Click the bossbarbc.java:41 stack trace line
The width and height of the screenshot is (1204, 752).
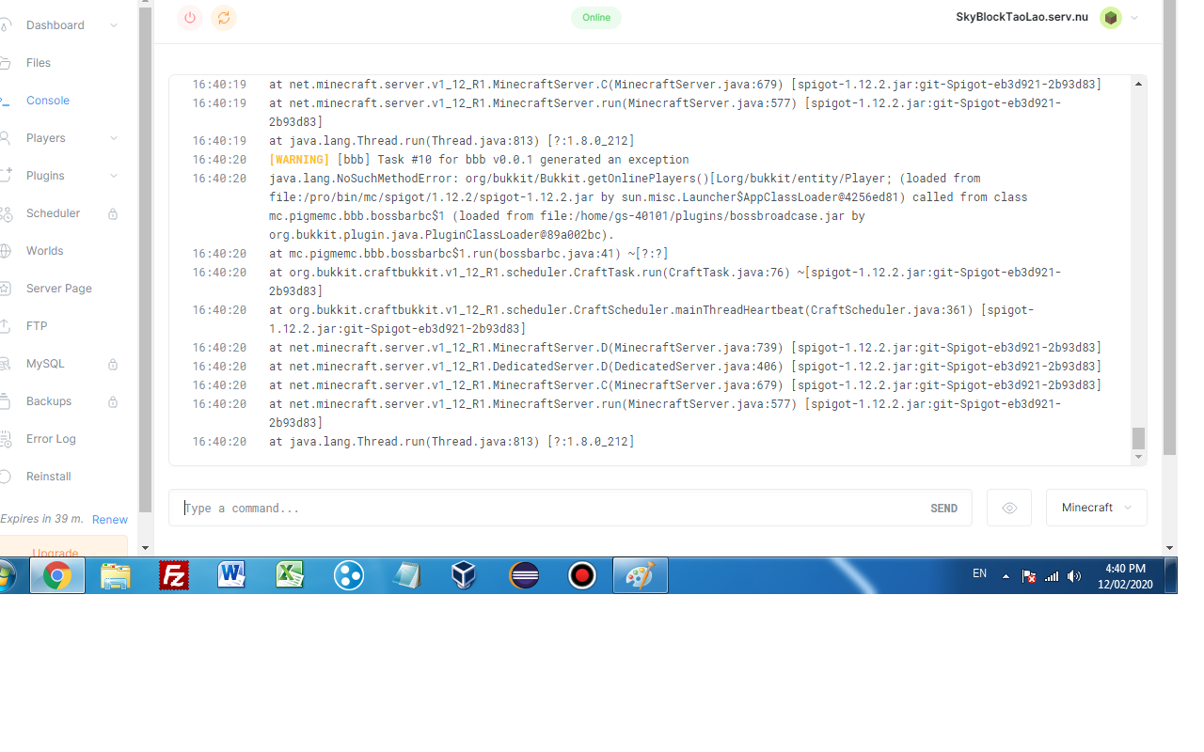[468, 254]
